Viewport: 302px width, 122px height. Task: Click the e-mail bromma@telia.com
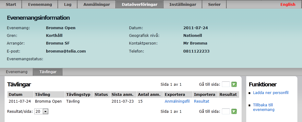tap(66, 51)
